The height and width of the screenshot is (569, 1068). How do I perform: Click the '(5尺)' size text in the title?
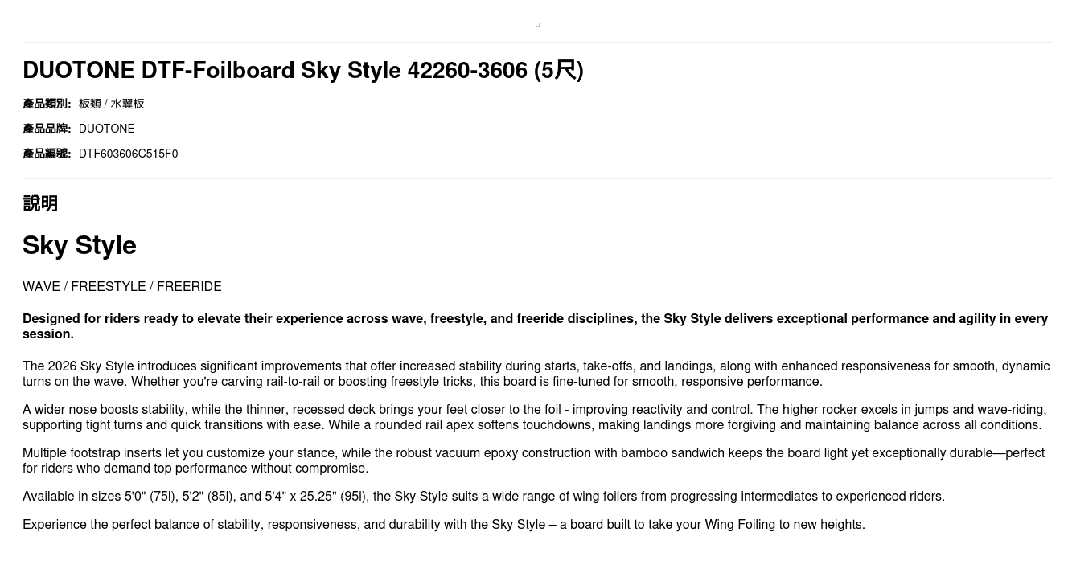click(559, 71)
